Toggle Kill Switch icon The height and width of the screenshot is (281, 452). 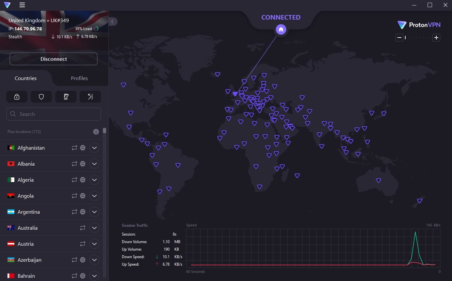[66, 97]
